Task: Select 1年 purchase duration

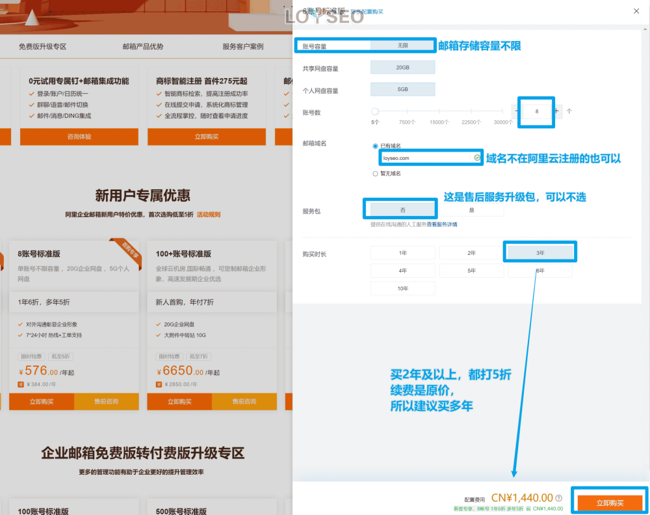Action: pyautogui.click(x=402, y=252)
